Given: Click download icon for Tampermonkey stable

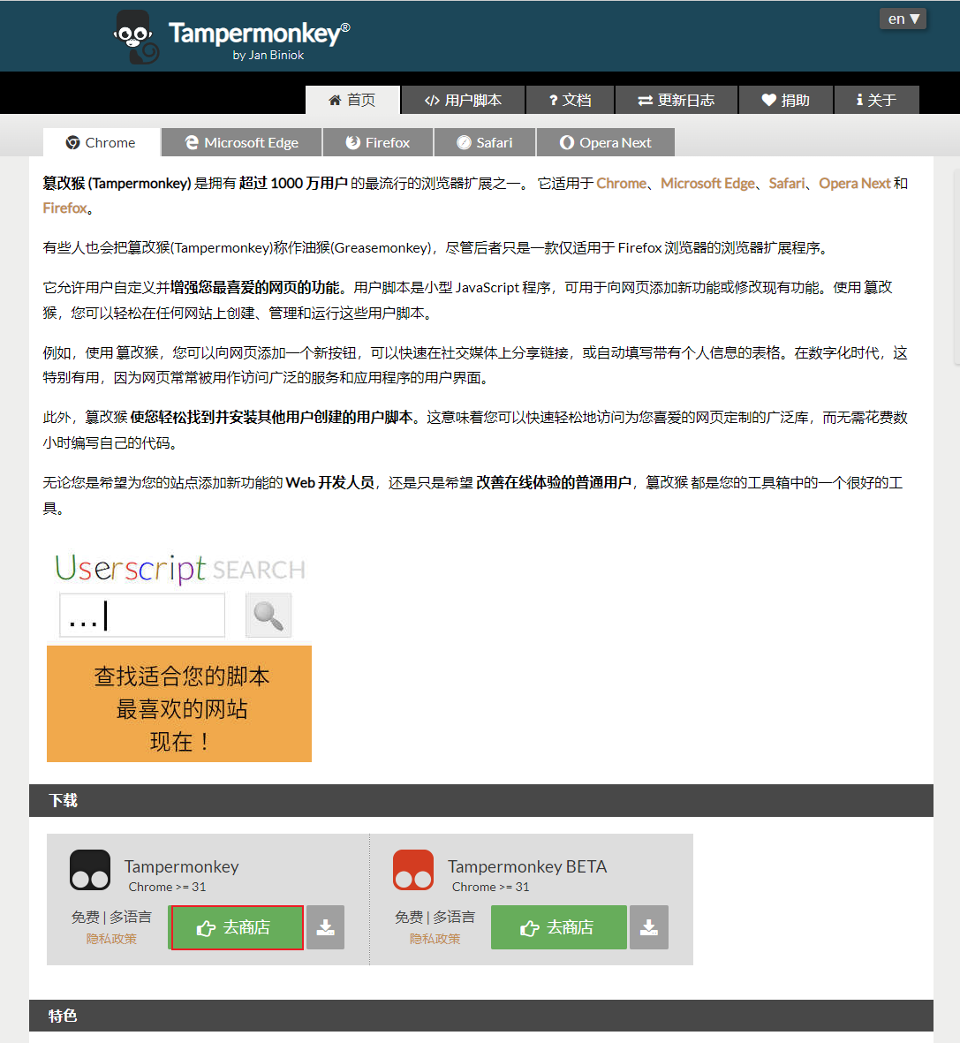Looking at the screenshot, I should pyautogui.click(x=325, y=927).
